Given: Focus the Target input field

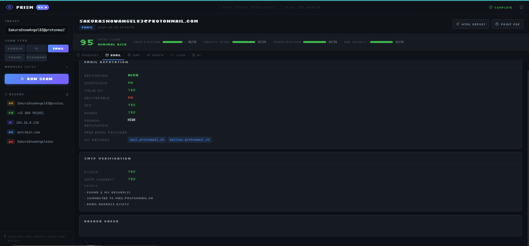Looking at the screenshot, I should click(x=37, y=30).
